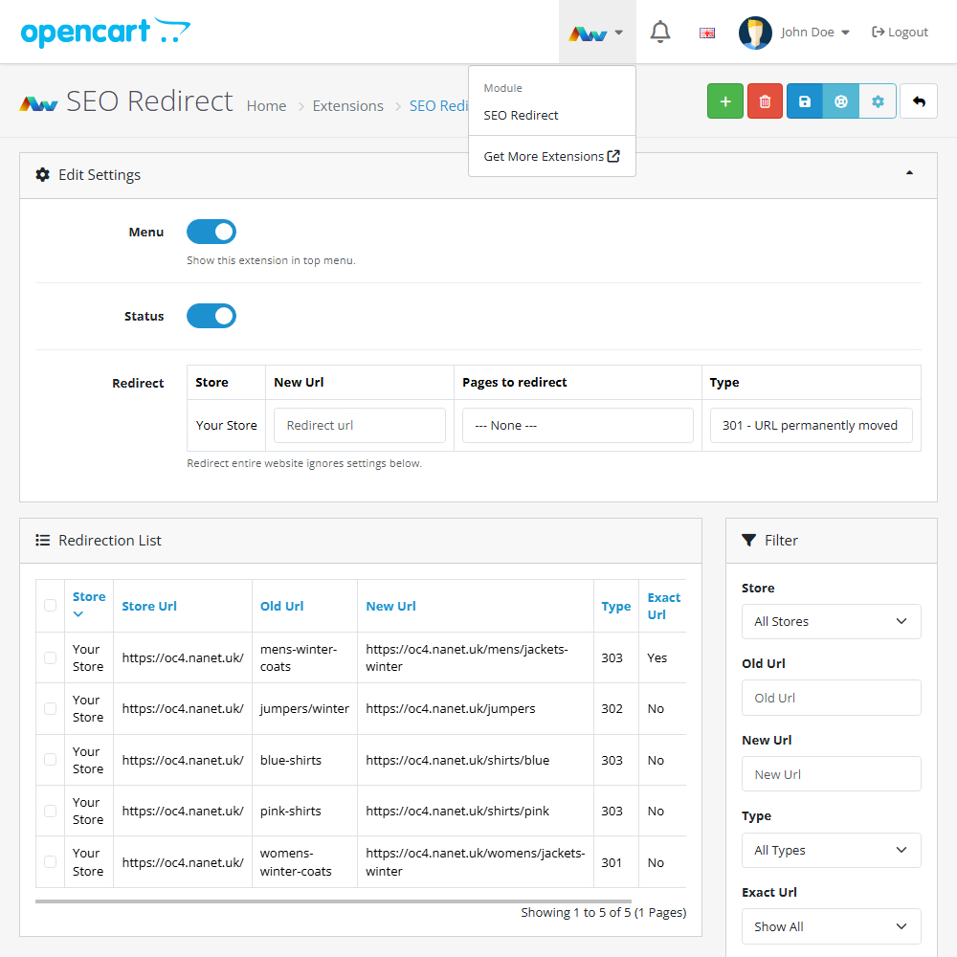This screenshot has height=957, width=957.
Task: Collapse the Edit Settings panel
Action: click(909, 173)
